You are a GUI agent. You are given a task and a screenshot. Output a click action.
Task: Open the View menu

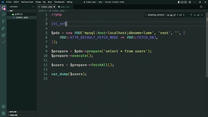pos(38,2)
